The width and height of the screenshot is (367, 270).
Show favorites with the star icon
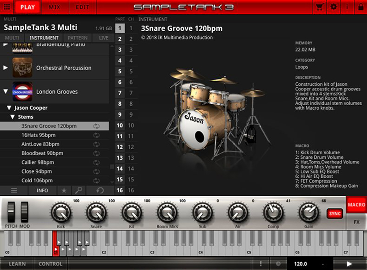pyautogui.click(x=64, y=190)
